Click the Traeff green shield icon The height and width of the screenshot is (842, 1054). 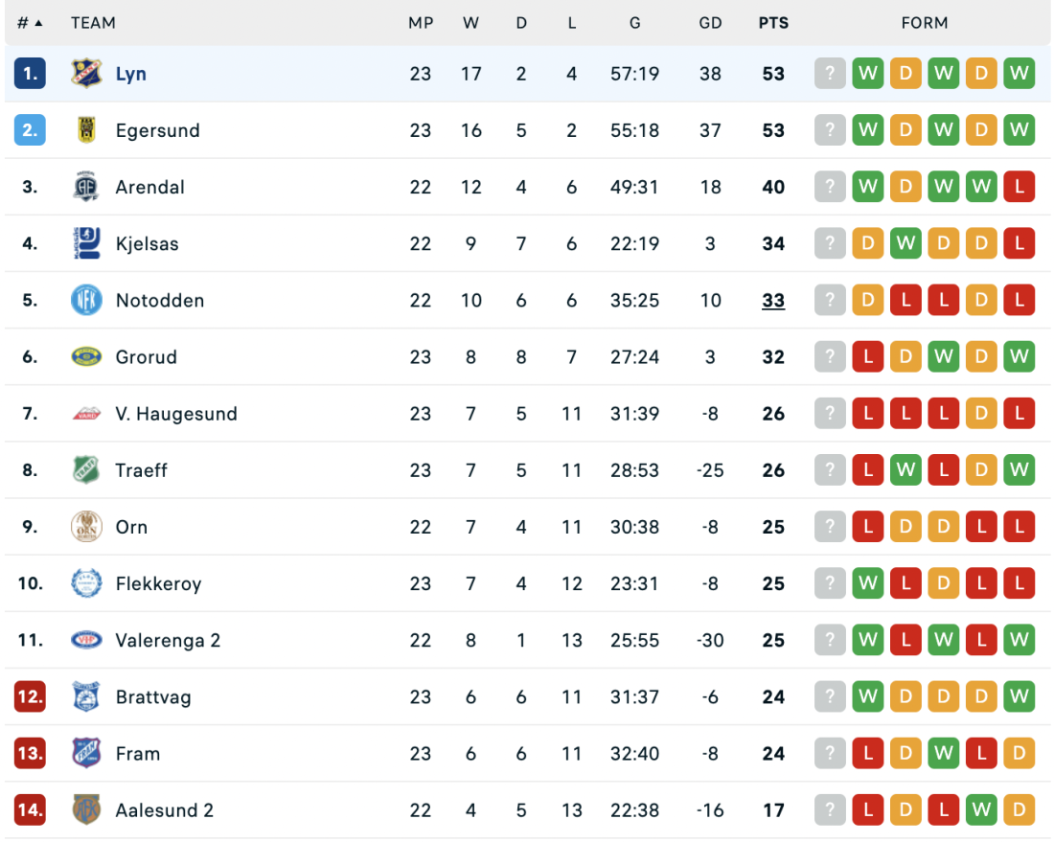tap(86, 470)
